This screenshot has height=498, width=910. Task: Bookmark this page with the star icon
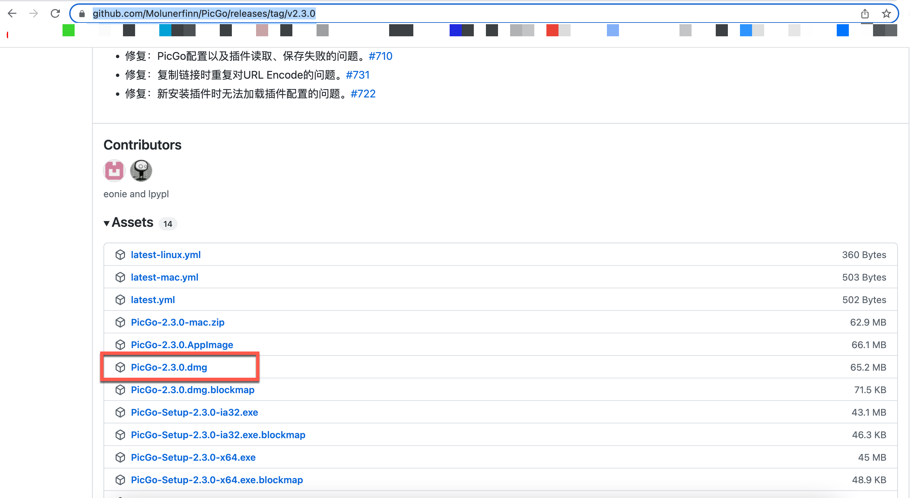[886, 13]
